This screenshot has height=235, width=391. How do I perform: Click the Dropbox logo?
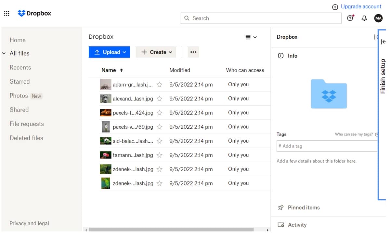click(x=34, y=13)
